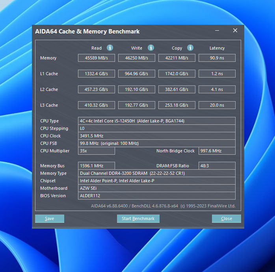
Task: Click the Save button
Action: click(50, 218)
